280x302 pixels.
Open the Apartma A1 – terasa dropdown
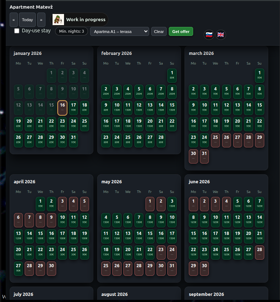tap(119, 32)
